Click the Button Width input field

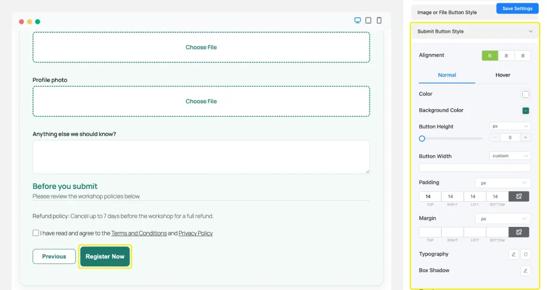click(475, 167)
